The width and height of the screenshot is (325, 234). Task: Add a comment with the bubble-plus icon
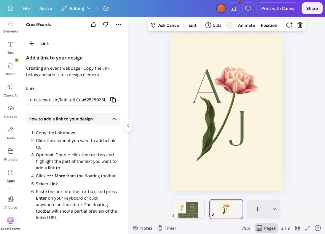tap(289, 25)
